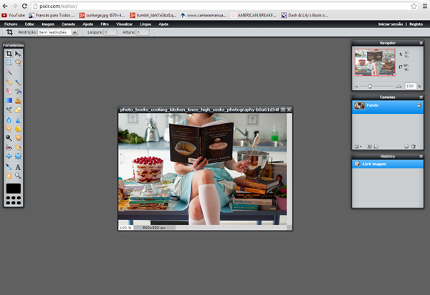Toggle the lock on the Fundo layer

point(418,105)
